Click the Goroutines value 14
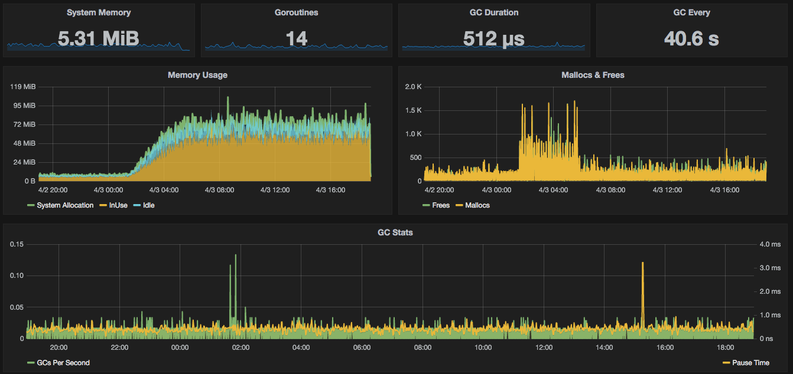This screenshot has width=793, height=374. point(296,38)
